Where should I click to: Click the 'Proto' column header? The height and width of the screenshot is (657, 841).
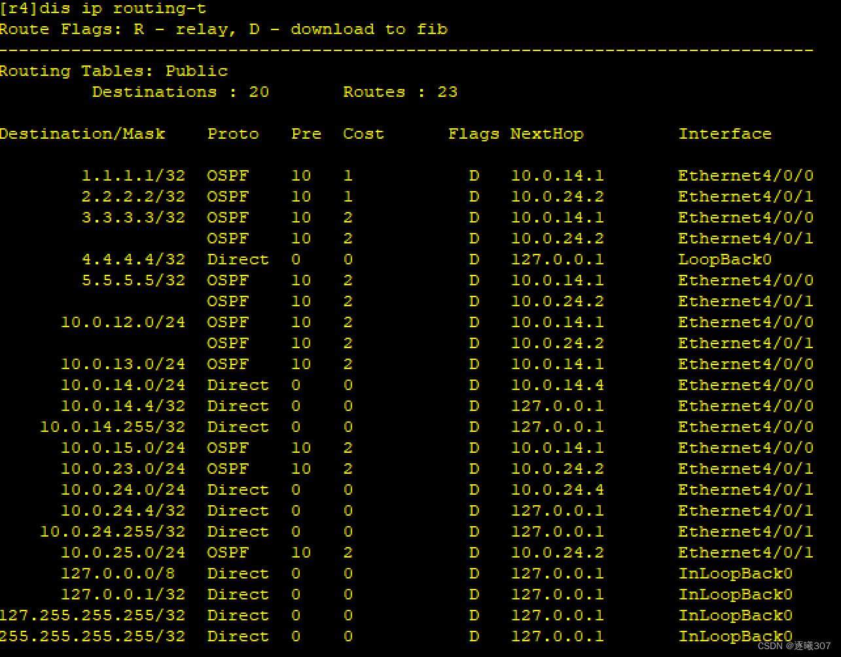click(x=232, y=133)
